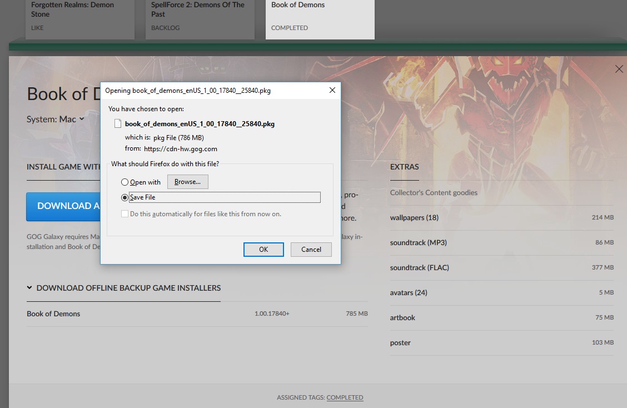Open the COMPLETED assigned tag link
Viewport: 627px width, 408px height.
coord(345,397)
